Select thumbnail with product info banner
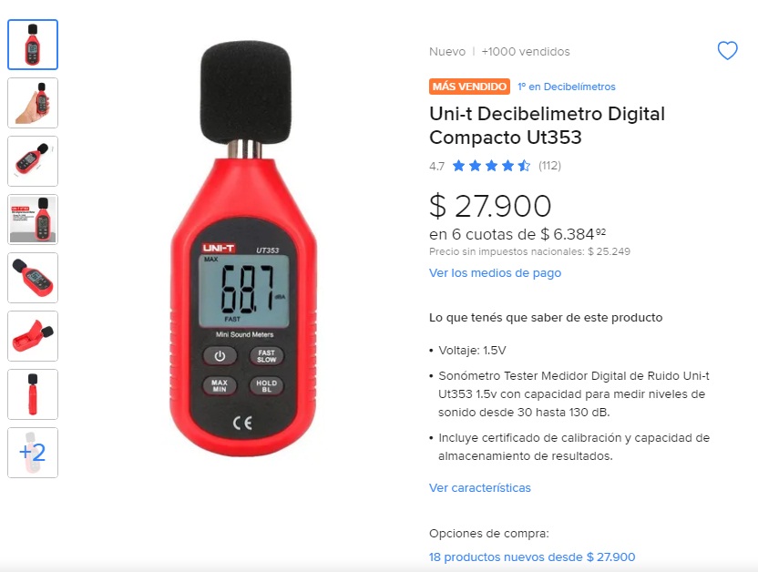Viewport: 758px width, 572px height. [33, 220]
